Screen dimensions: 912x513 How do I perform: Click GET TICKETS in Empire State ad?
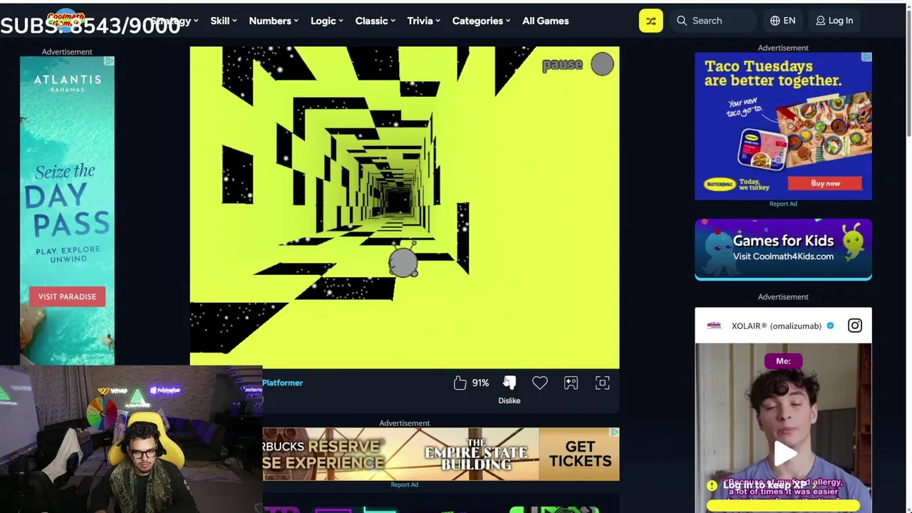pos(580,454)
